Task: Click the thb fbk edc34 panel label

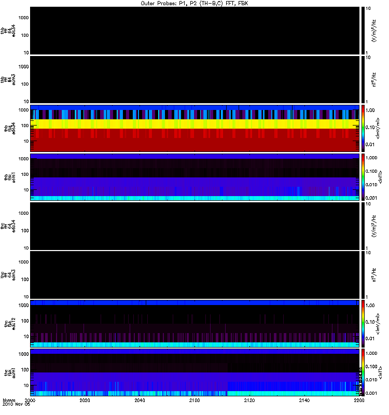Action: click(x=10, y=128)
